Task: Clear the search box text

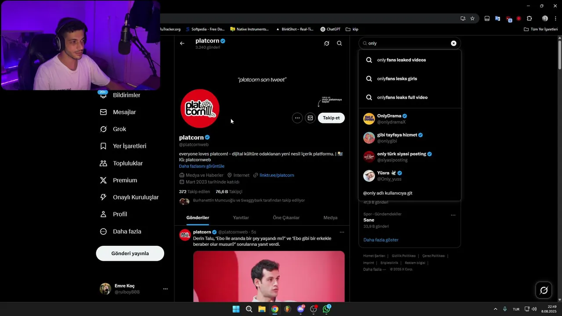Action: (454, 43)
